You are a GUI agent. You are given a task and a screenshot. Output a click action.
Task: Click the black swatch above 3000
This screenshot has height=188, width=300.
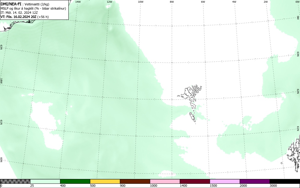coord(285,181)
